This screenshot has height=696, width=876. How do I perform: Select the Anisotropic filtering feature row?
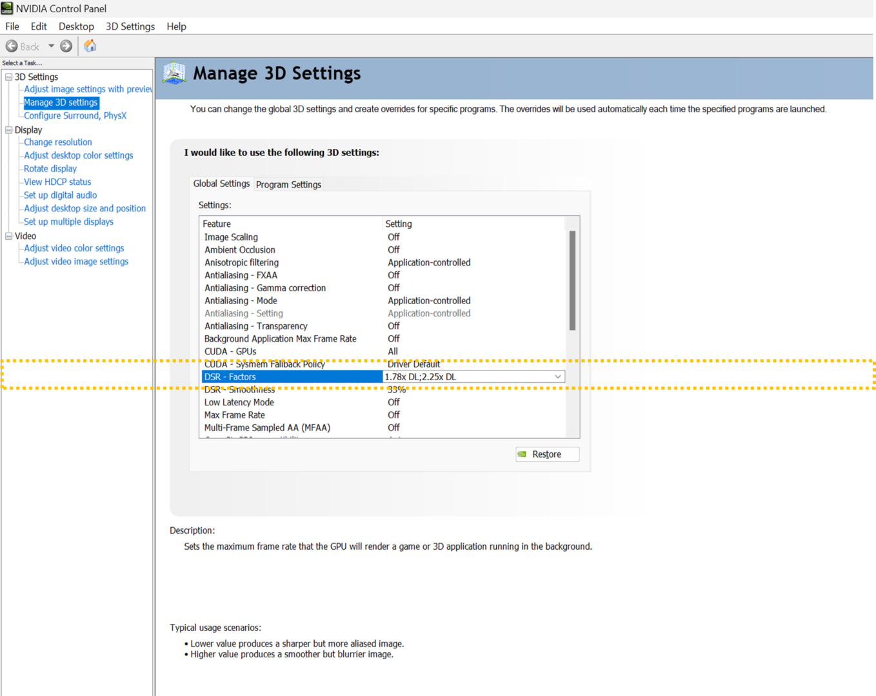[384, 262]
